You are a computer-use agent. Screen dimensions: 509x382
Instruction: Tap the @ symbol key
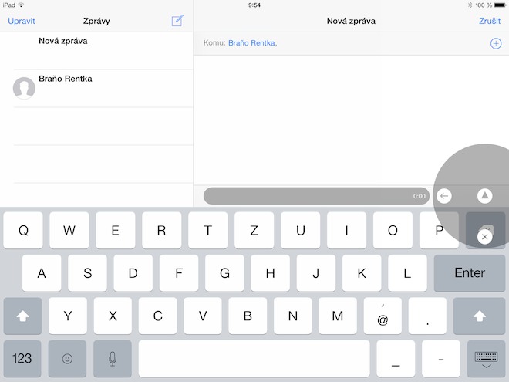pyautogui.click(x=383, y=316)
